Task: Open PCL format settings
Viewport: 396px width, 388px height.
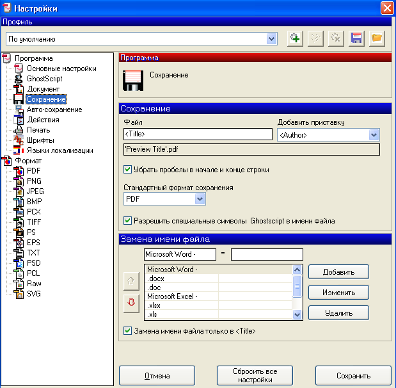Action: point(33,273)
